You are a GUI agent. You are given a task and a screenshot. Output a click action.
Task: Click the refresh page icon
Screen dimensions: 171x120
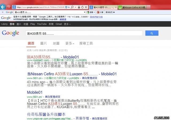(x=83, y=7)
